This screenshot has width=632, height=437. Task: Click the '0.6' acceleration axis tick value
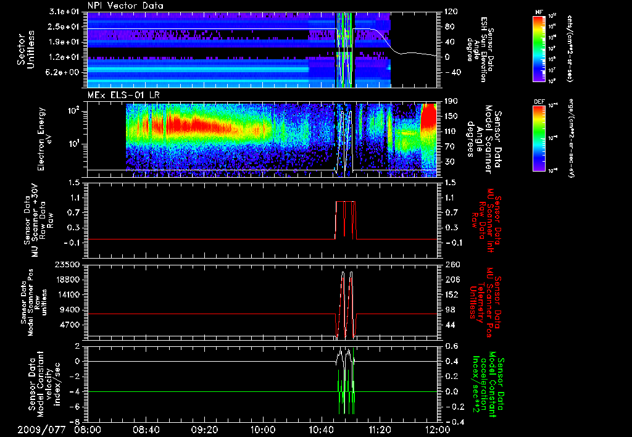point(451,346)
